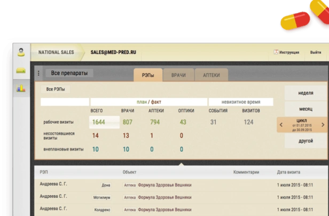Click the yellow card sidebar icon
The width and height of the screenshot is (329, 216).
[21, 70]
